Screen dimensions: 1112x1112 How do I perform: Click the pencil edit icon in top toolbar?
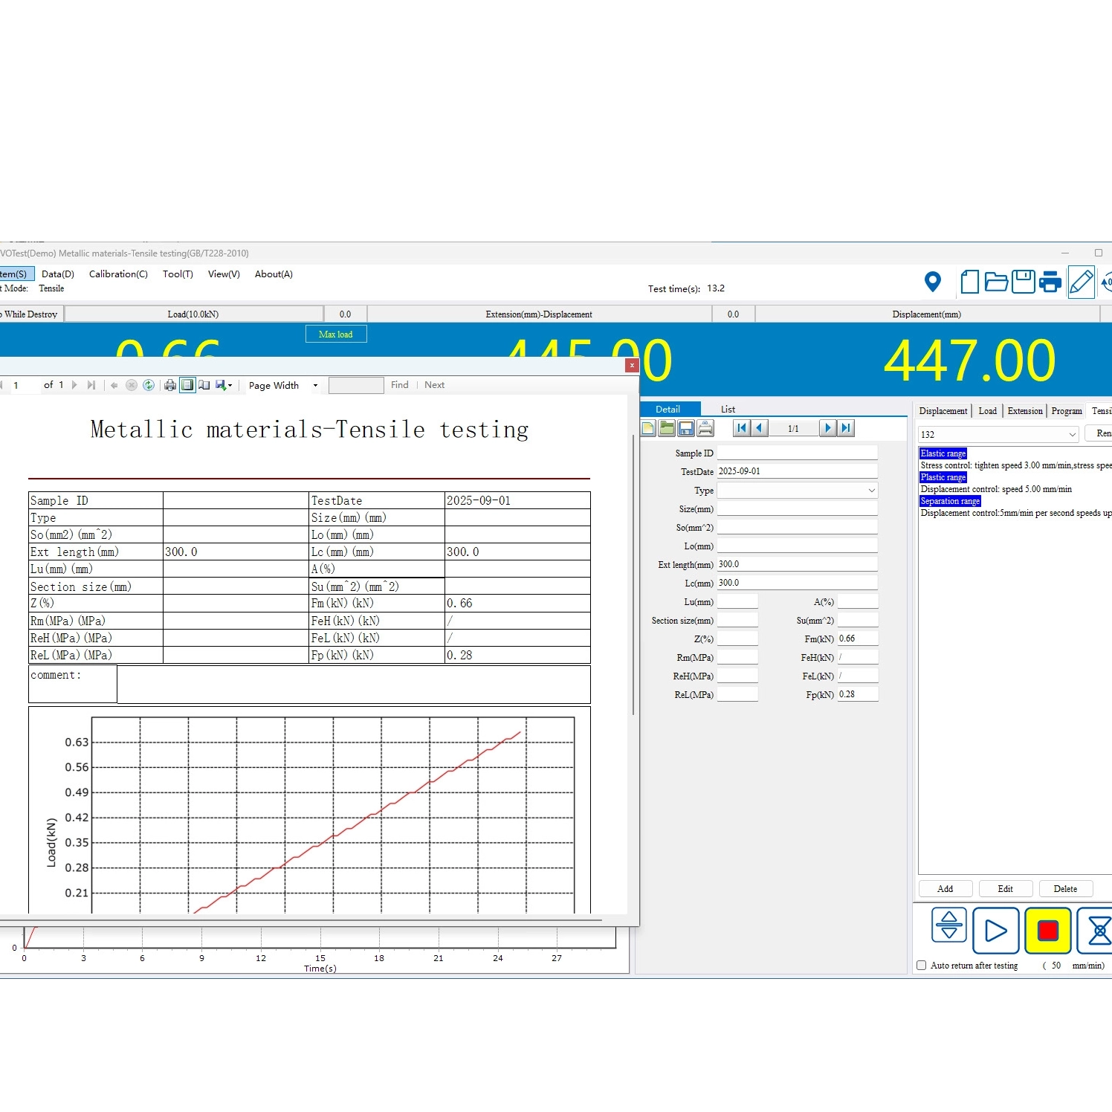[x=1080, y=282]
